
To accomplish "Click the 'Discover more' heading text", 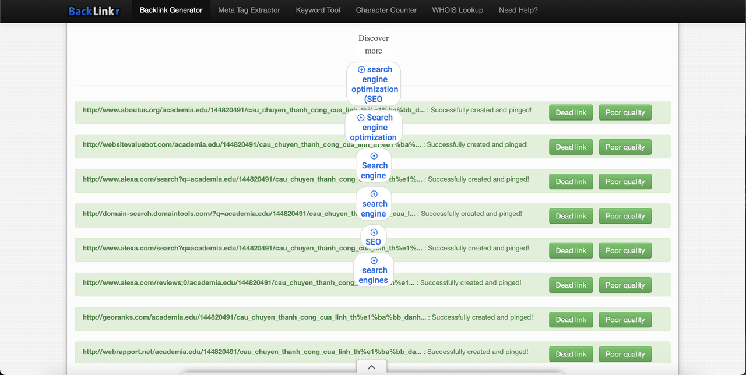I will [x=374, y=44].
